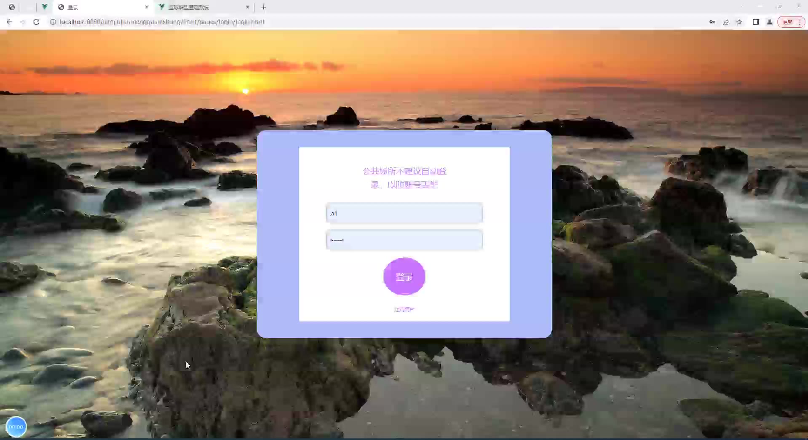Reload the login page
The image size is (808, 440).
36,22
